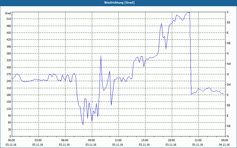Click the E compass label at 90 level
237x148 pixels.
(228, 116)
